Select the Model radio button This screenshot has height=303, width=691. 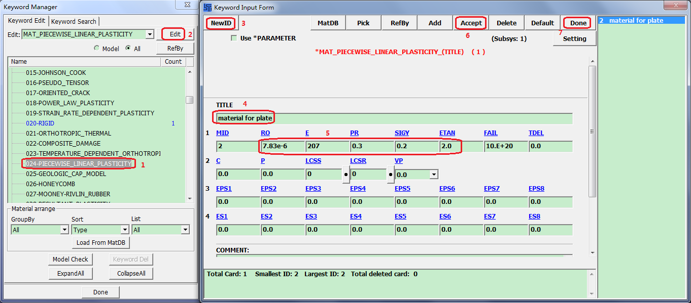[x=97, y=49]
